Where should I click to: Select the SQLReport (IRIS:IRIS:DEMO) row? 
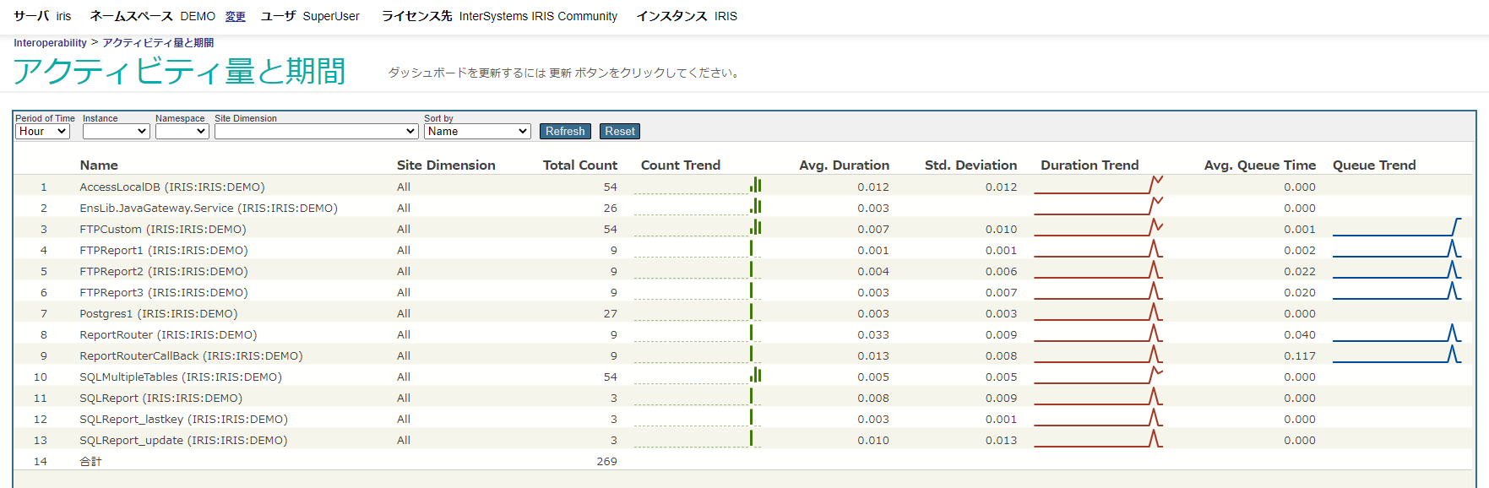click(743, 398)
